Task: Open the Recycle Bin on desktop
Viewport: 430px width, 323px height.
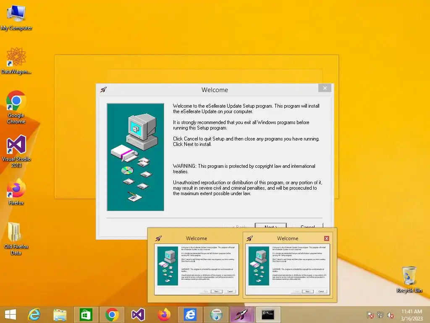Action: tap(409, 279)
